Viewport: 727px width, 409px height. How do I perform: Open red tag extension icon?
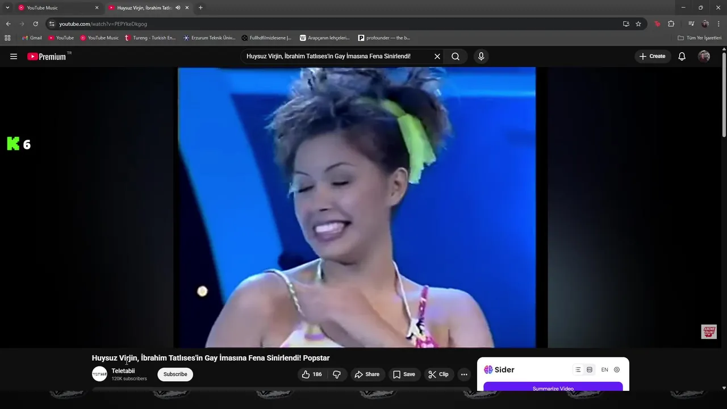[658, 24]
